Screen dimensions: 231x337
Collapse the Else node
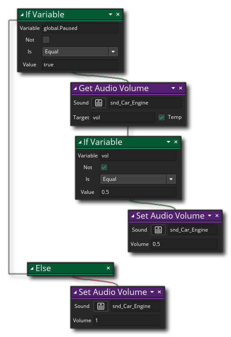[x=32, y=268]
